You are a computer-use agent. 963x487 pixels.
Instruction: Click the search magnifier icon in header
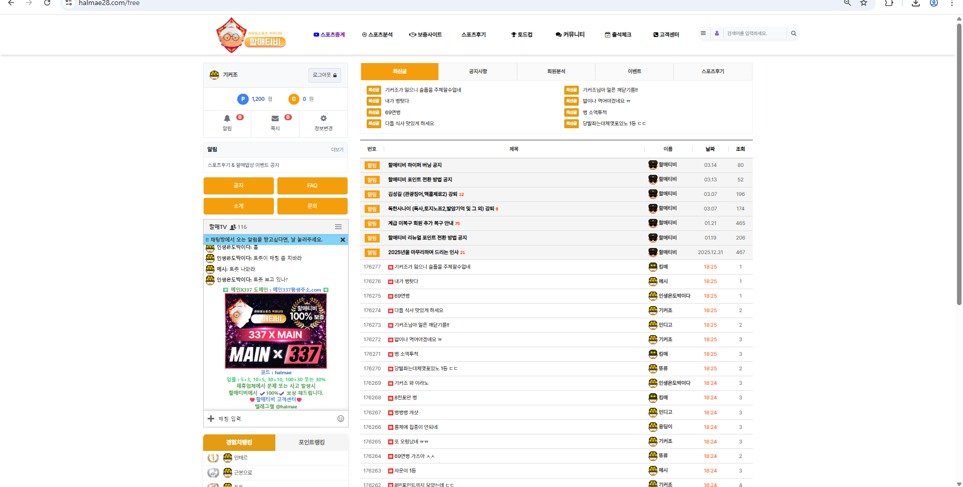pos(793,34)
